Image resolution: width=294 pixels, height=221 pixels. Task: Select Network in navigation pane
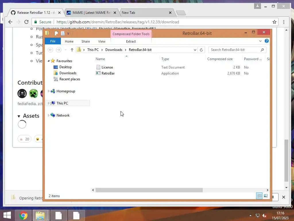point(63,115)
